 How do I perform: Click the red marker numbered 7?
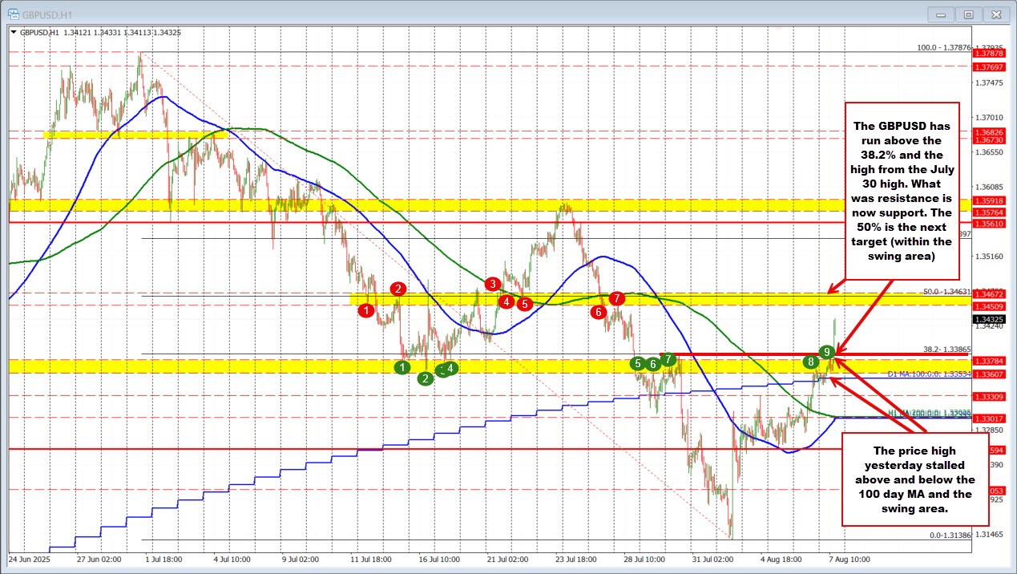616,297
